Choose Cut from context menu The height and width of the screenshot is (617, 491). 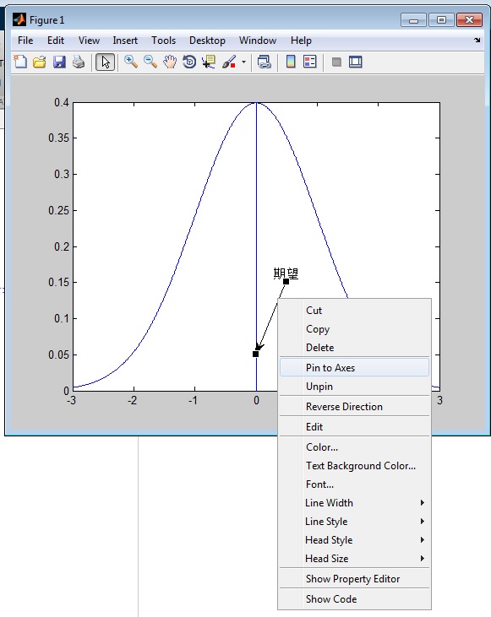point(354,311)
